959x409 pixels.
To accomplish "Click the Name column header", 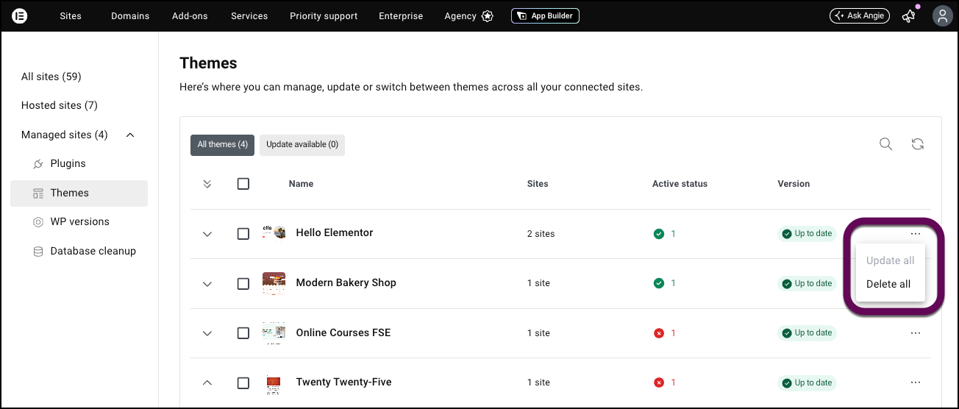I will tap(301, 184).
